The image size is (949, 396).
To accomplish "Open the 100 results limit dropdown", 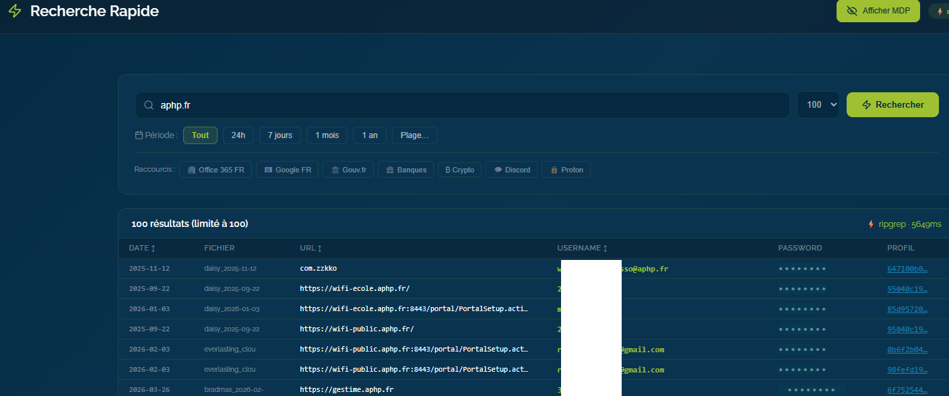I will pyautogui.click(x=818, y=105).
